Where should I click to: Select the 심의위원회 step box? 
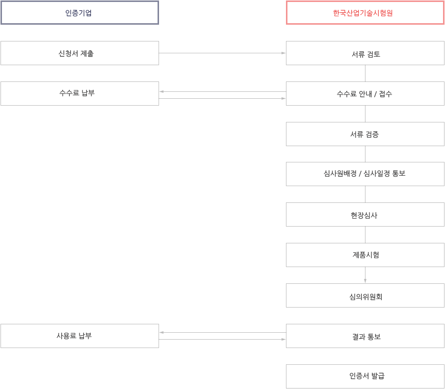click(365, 295)
